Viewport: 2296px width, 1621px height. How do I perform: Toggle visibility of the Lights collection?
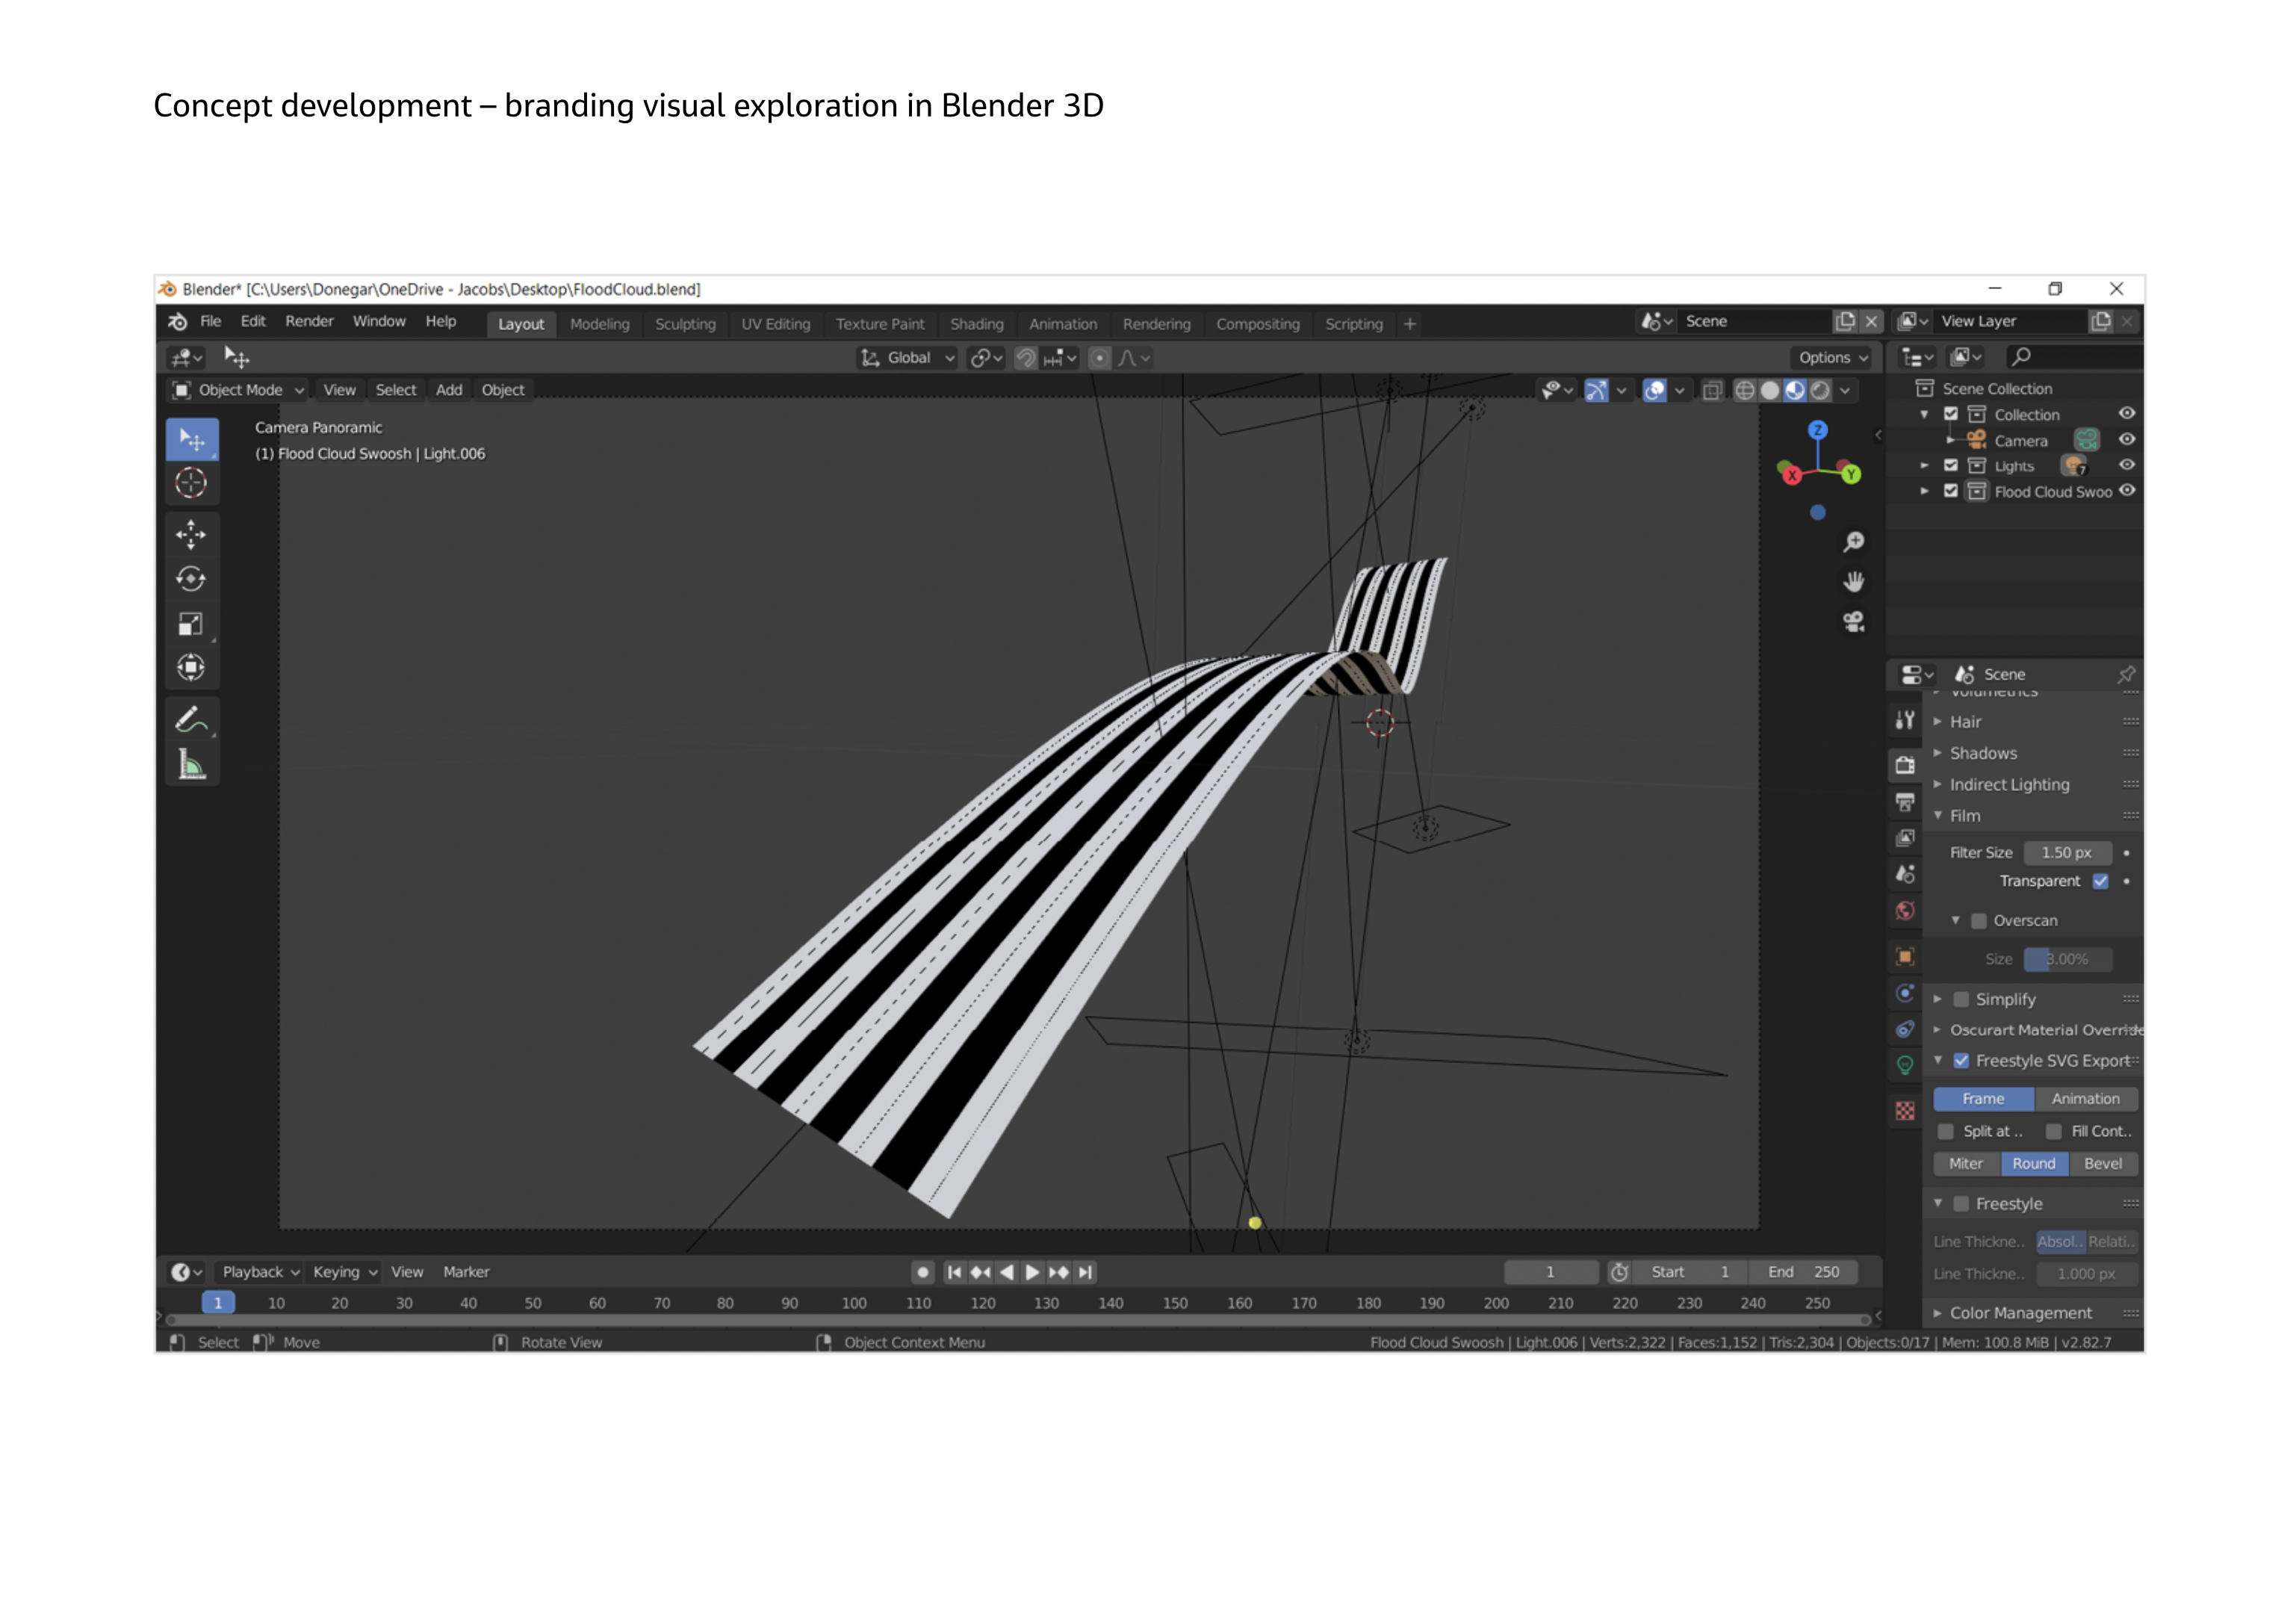[x=2127, y=465]
